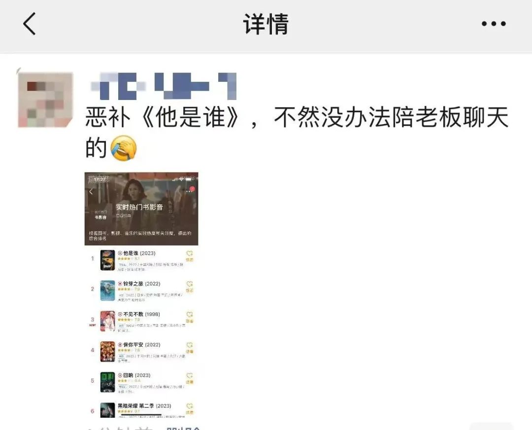
Task: Click the crying-laughing facepalm emoji
Action: pyautogui.click(x=124, y=148)
